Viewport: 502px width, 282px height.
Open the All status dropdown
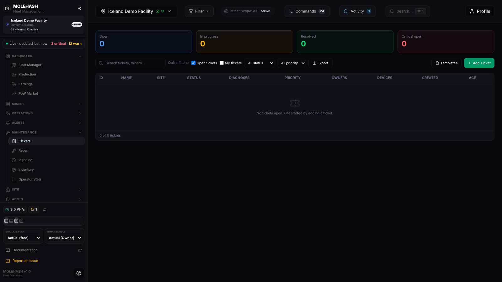(259, 63)
